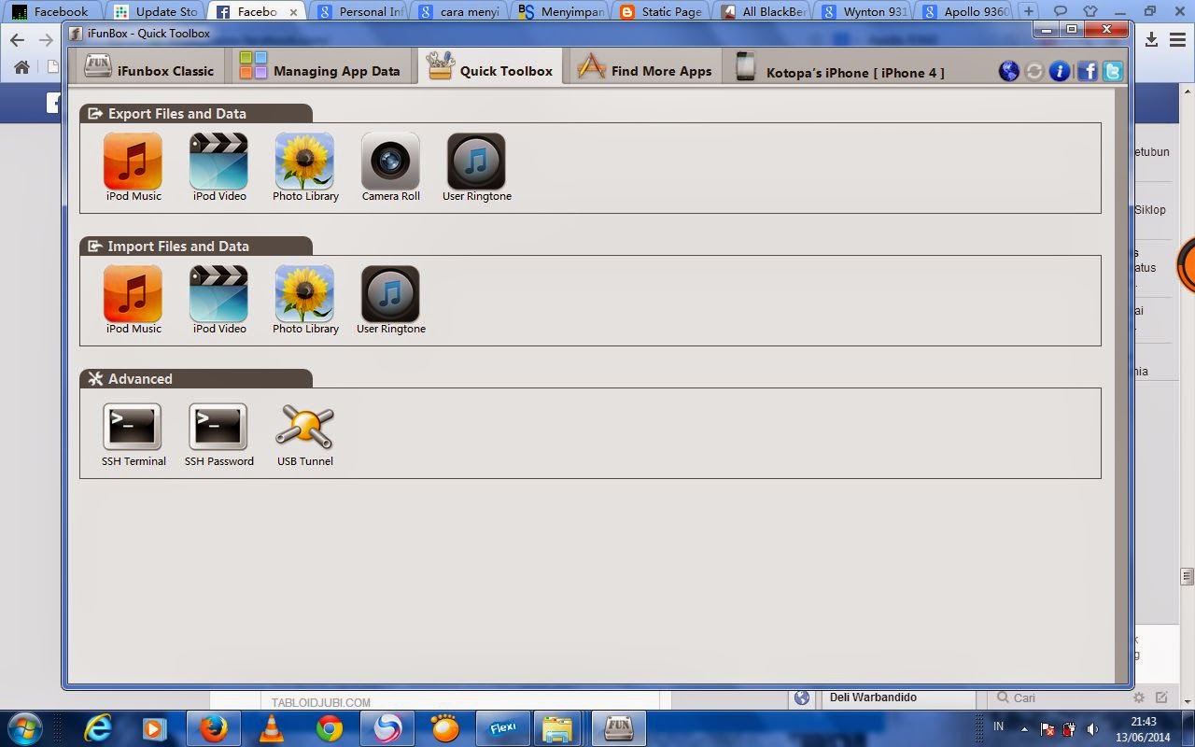This screenshot has width=1195, height=747.
Task: Click the Twitter icon in iFunBox toolbar
Action: point(1112,71)
